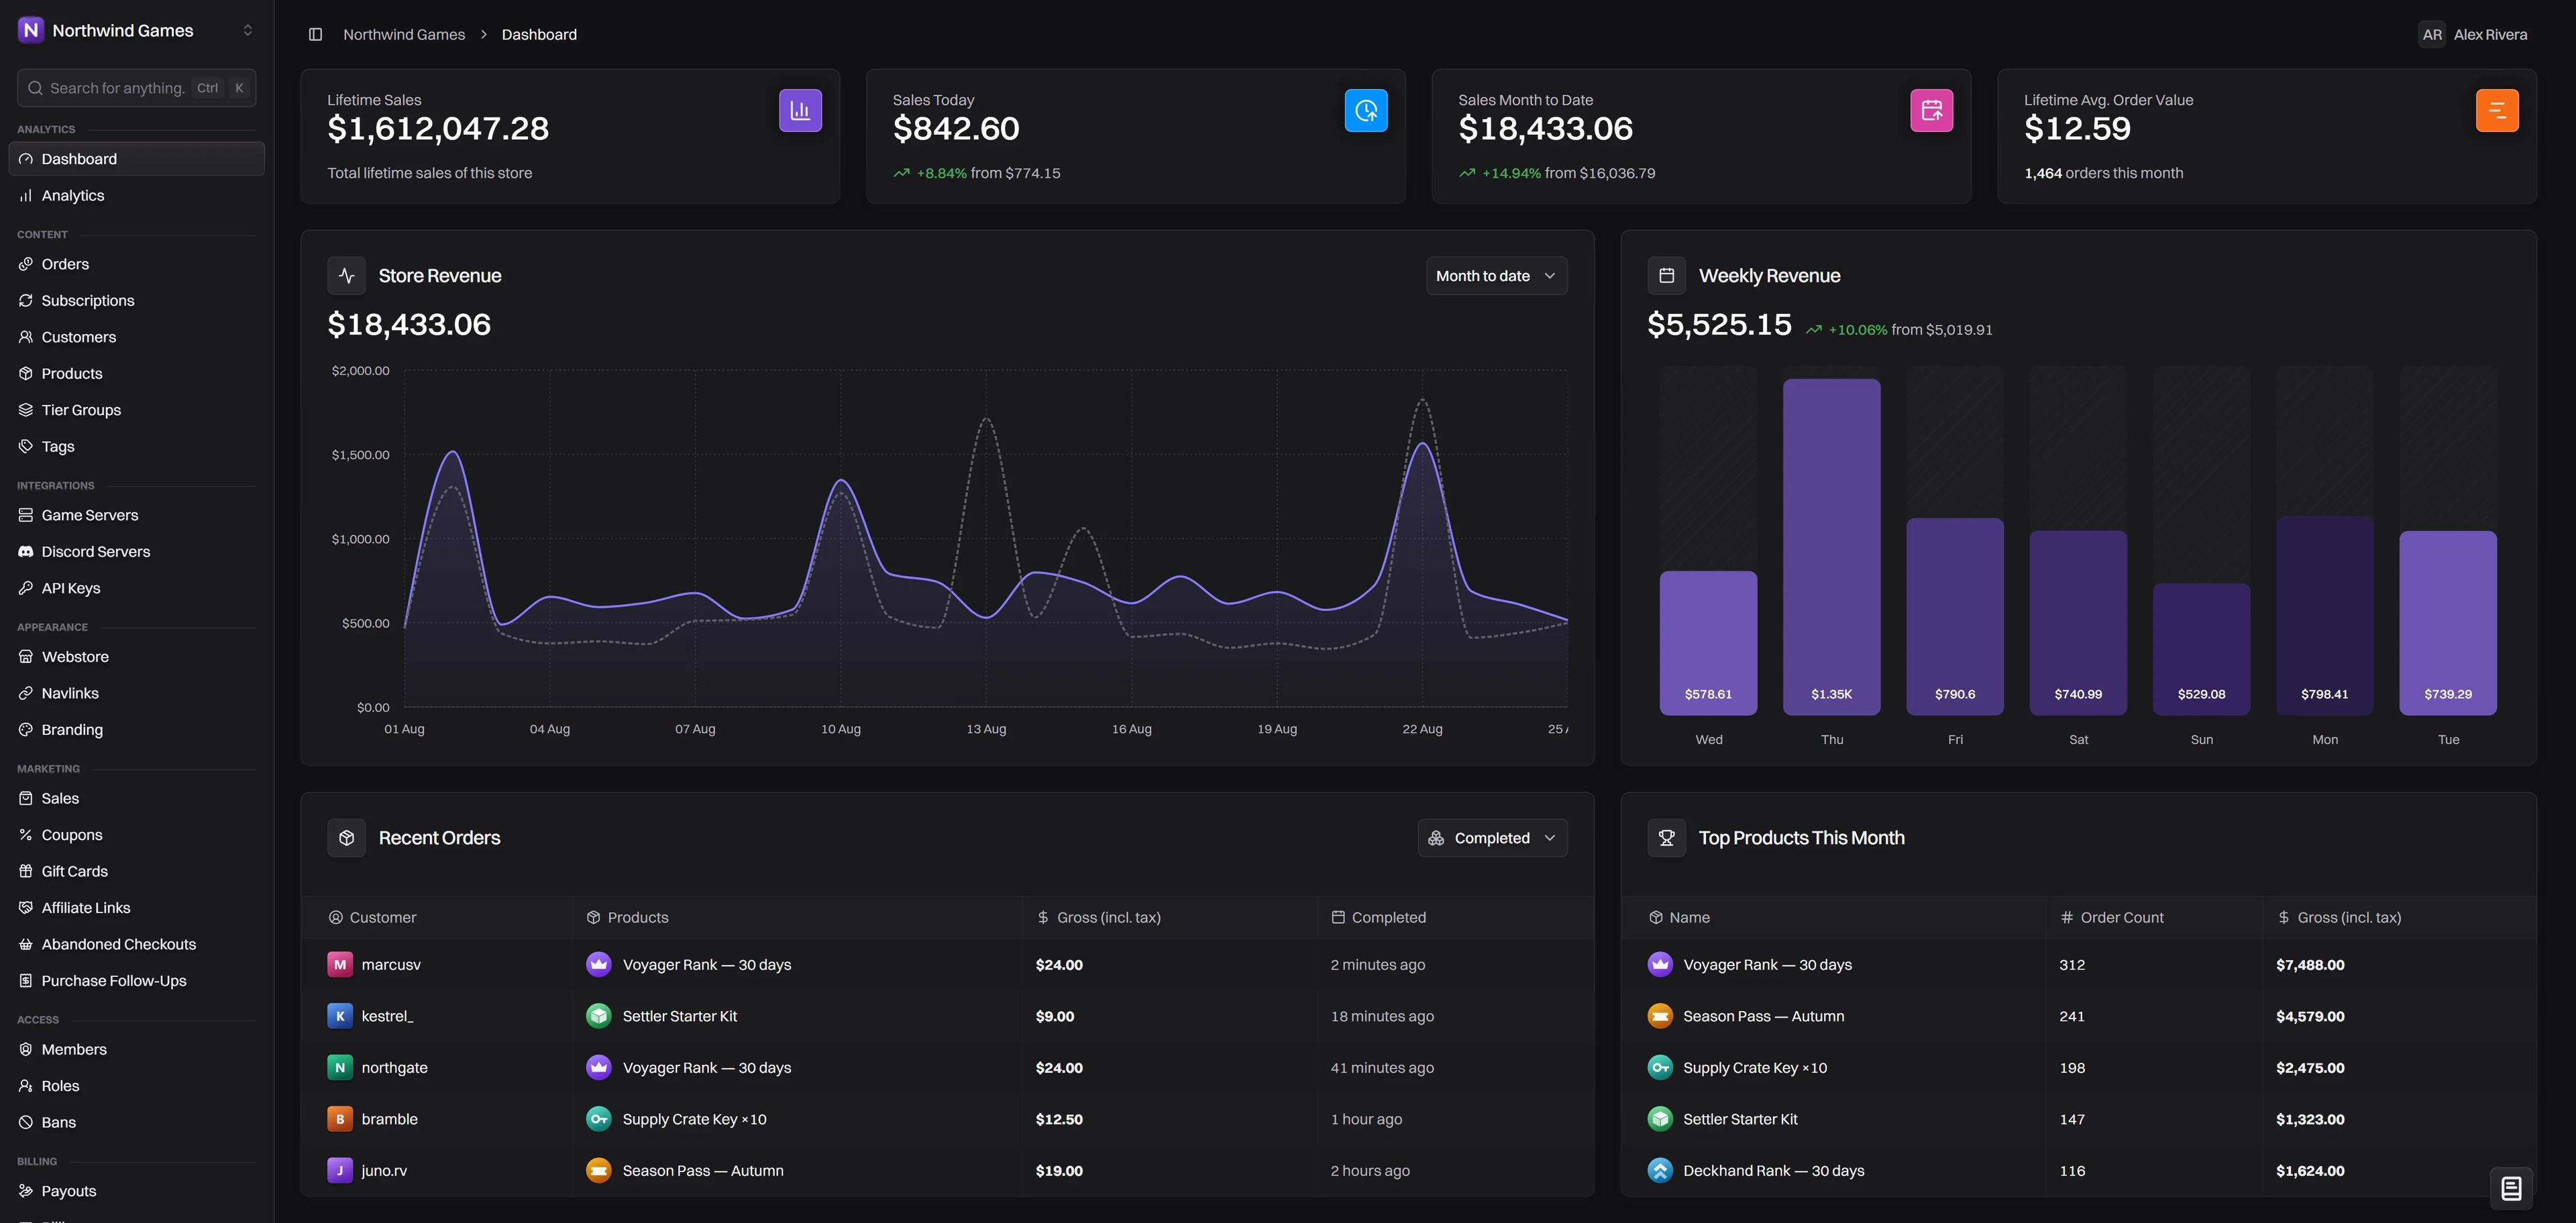Open Webstore appearance settings

click(136, 656)
